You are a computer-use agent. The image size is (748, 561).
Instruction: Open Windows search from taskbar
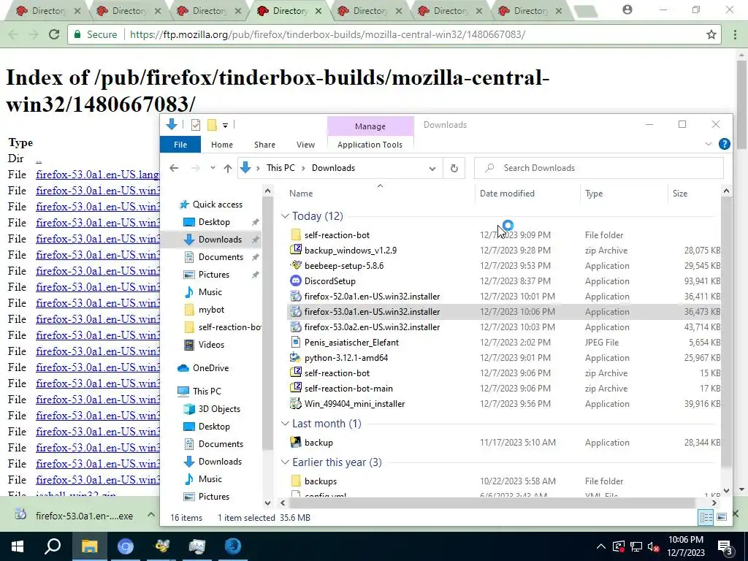52,546
